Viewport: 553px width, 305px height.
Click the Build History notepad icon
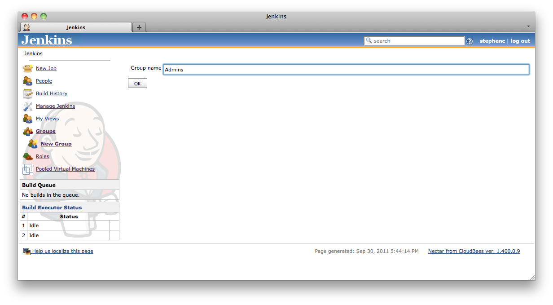click(x=28, y=93)
